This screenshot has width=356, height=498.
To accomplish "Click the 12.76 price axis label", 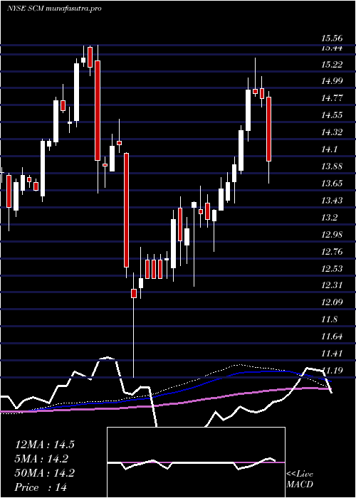I will pyautogui.click(x=332, y=252).
